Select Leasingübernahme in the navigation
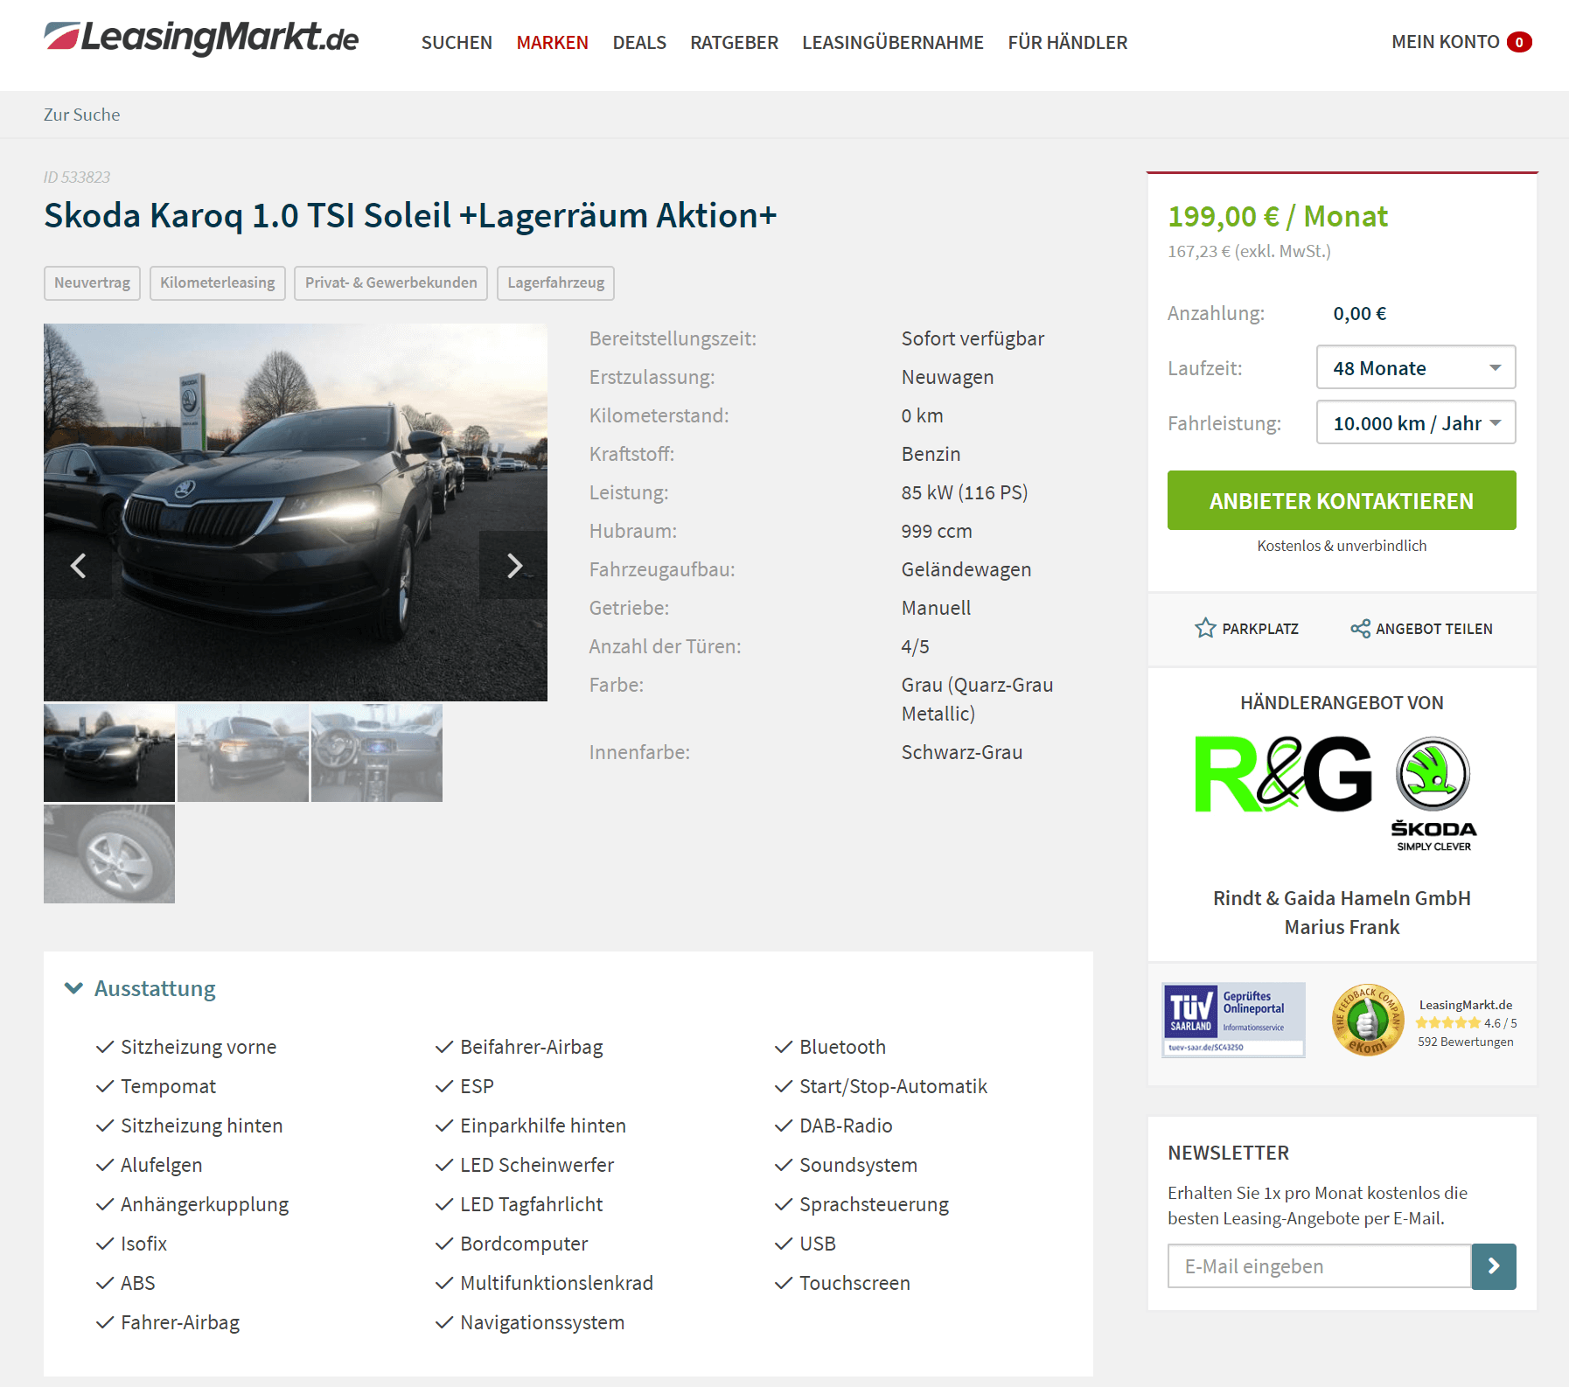The height and width of the screenshot is (1387, 1569). [x=892, y=42]
